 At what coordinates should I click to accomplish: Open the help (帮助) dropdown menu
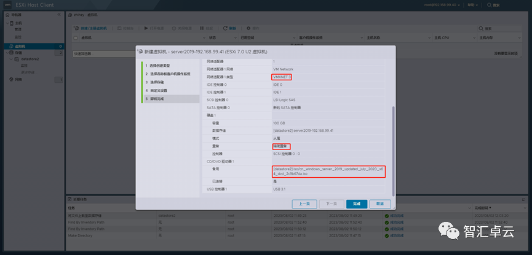tap(472, 5)
